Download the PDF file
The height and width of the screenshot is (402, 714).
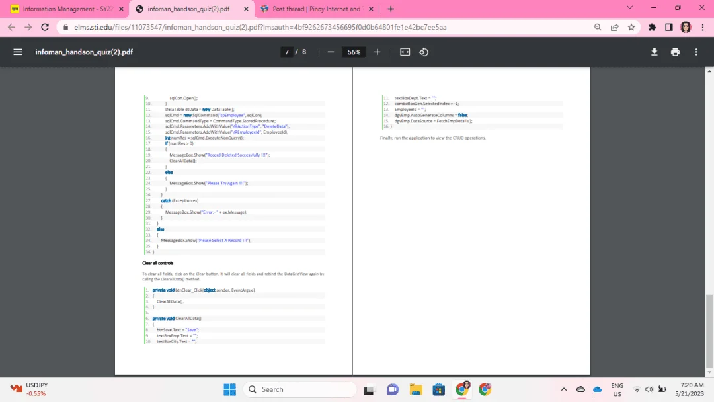point(654,52)
